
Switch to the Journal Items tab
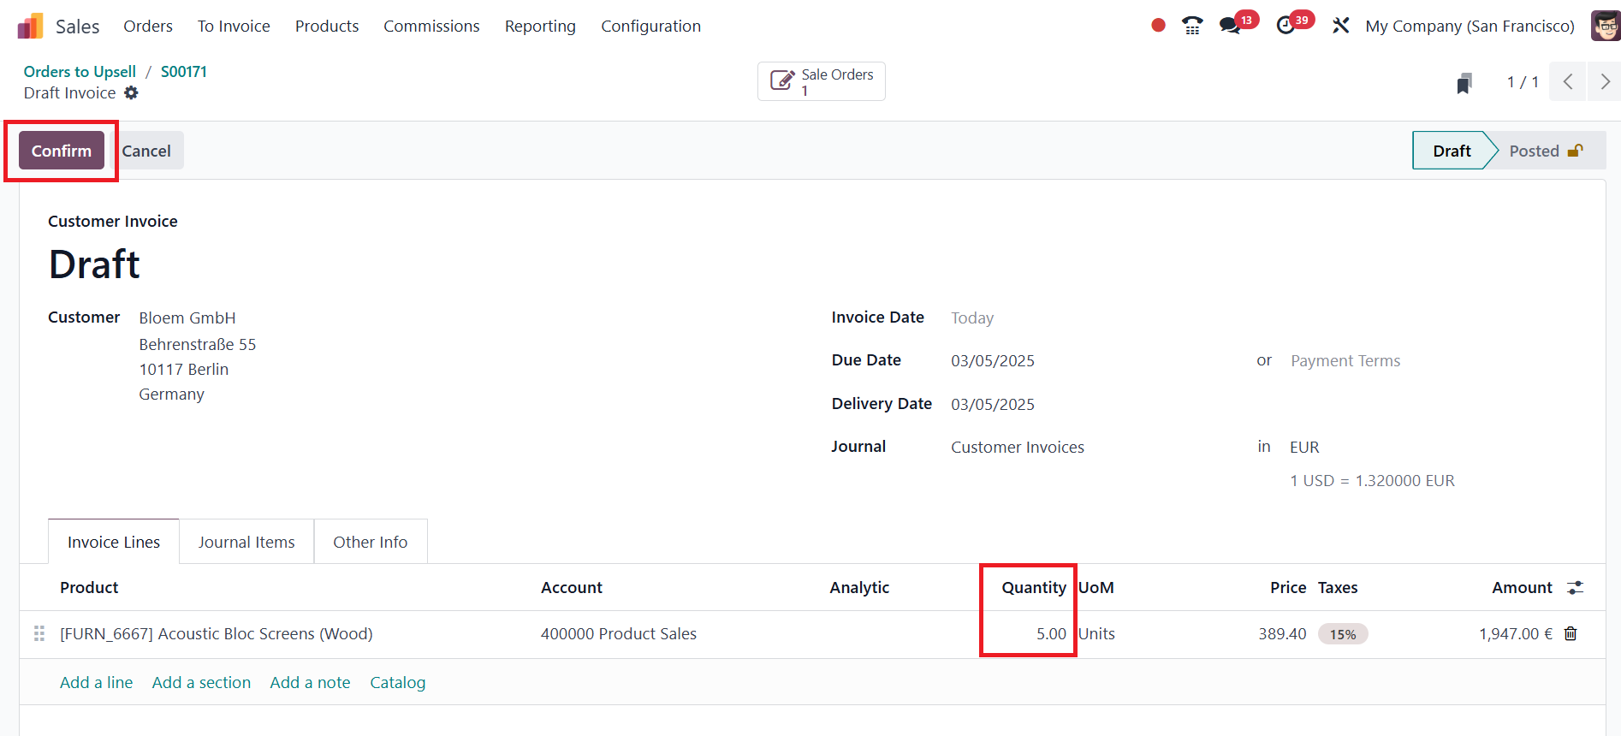click(246, 542)
